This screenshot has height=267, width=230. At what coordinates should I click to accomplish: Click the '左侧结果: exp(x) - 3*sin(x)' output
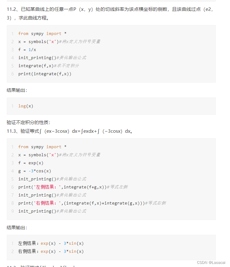point(51,243)
